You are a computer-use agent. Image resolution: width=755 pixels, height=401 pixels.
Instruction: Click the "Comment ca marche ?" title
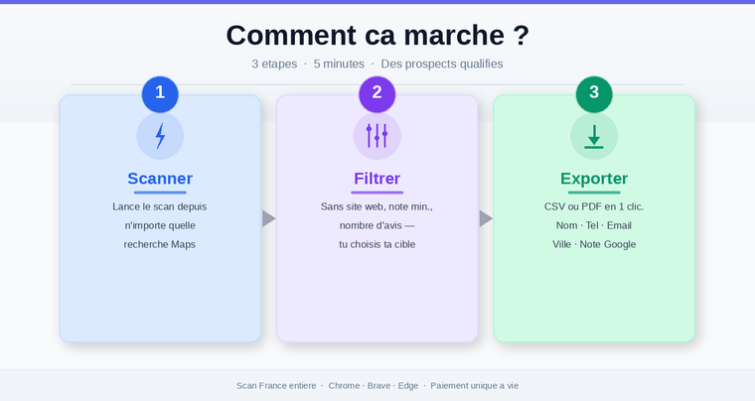pos(377,35)
